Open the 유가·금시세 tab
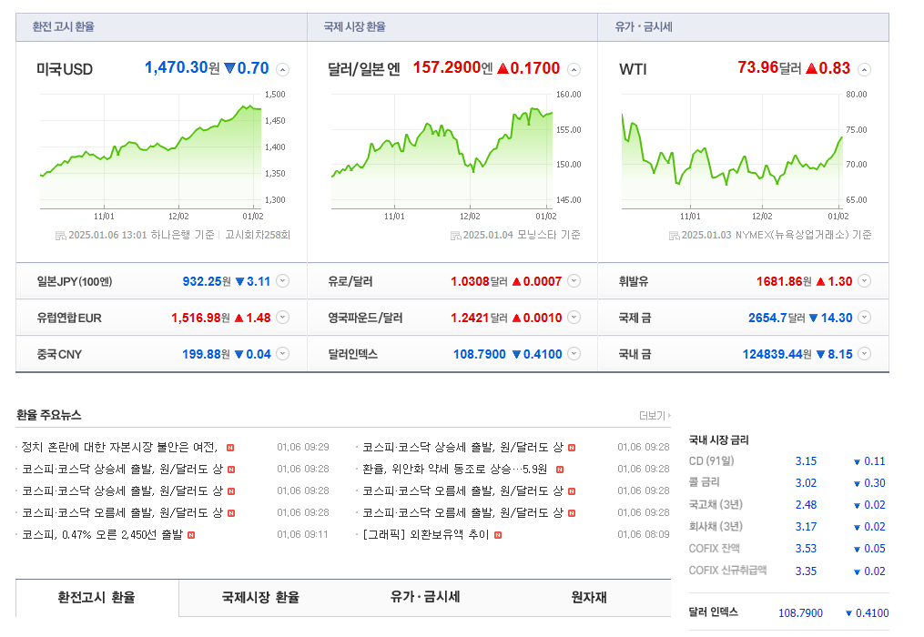This screenshot has width=924, height=637. click(425, 598)
